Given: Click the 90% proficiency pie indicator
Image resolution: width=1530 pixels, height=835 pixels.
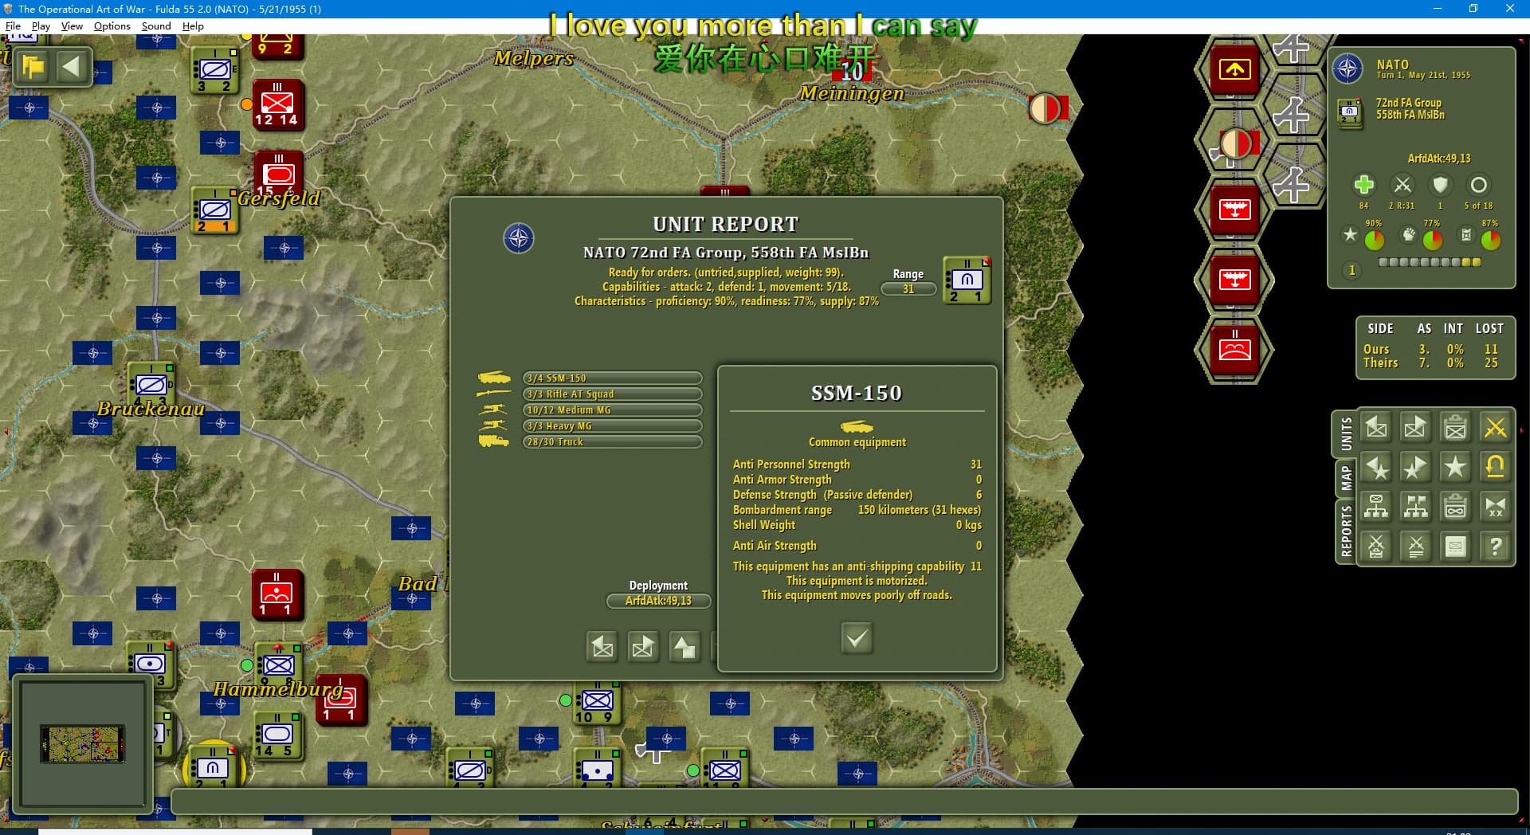Looking at the screenshot, I should click(x=1375, y=240).
